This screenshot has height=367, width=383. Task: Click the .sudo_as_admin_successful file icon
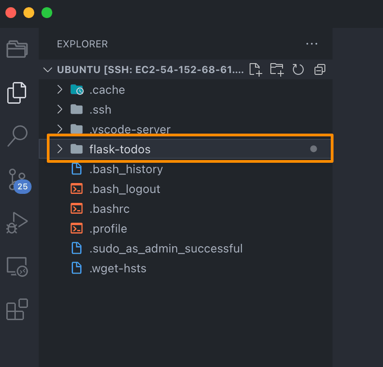77,248
